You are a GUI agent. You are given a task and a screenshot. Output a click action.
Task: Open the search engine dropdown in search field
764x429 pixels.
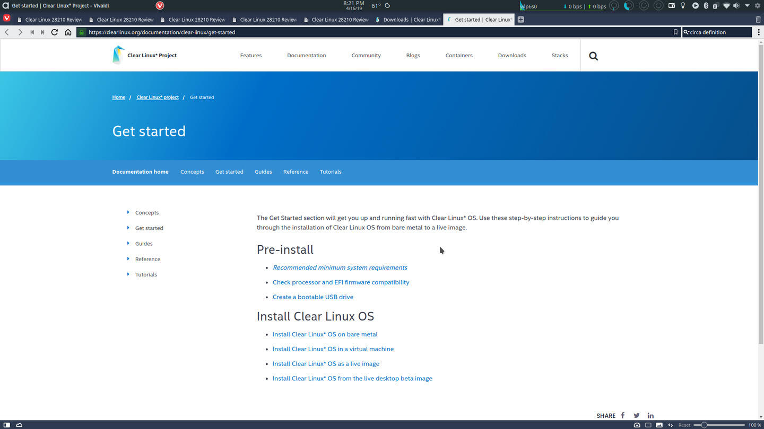tap(686, 32)
